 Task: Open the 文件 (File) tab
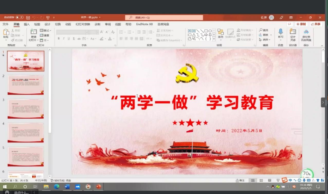coord(5,24)
